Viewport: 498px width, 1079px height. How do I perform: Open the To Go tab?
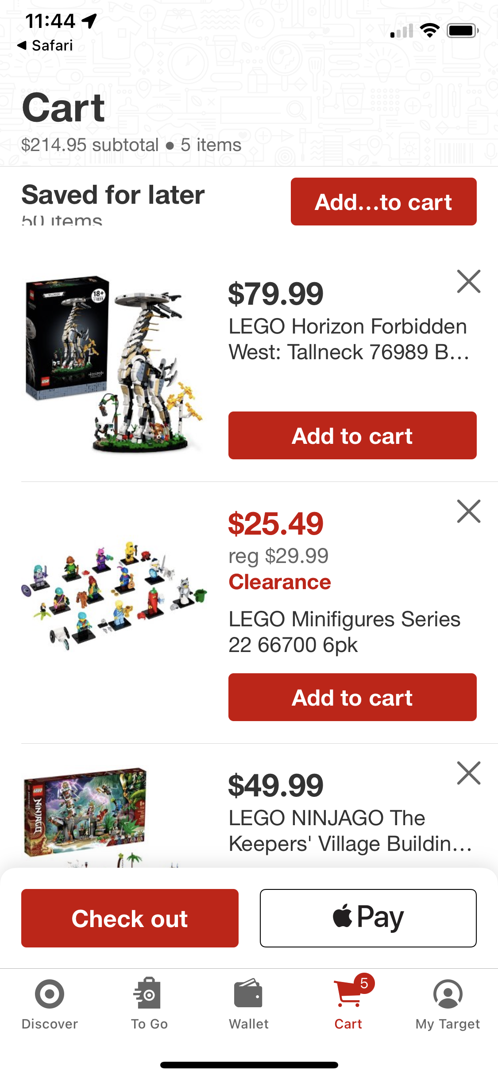coord(149,1004)
